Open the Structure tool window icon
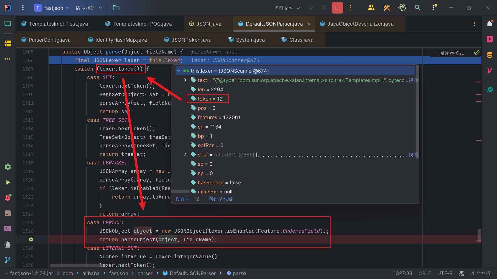This screenshot has height=279, width=497. pyautogui.click(x=8, y=43)
